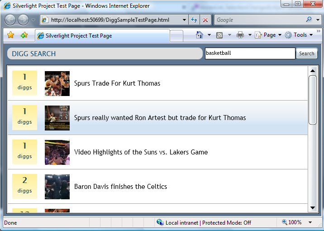Click the results list scroll down arrow
This screenshot has width=324, height=231.
[313, 207]
